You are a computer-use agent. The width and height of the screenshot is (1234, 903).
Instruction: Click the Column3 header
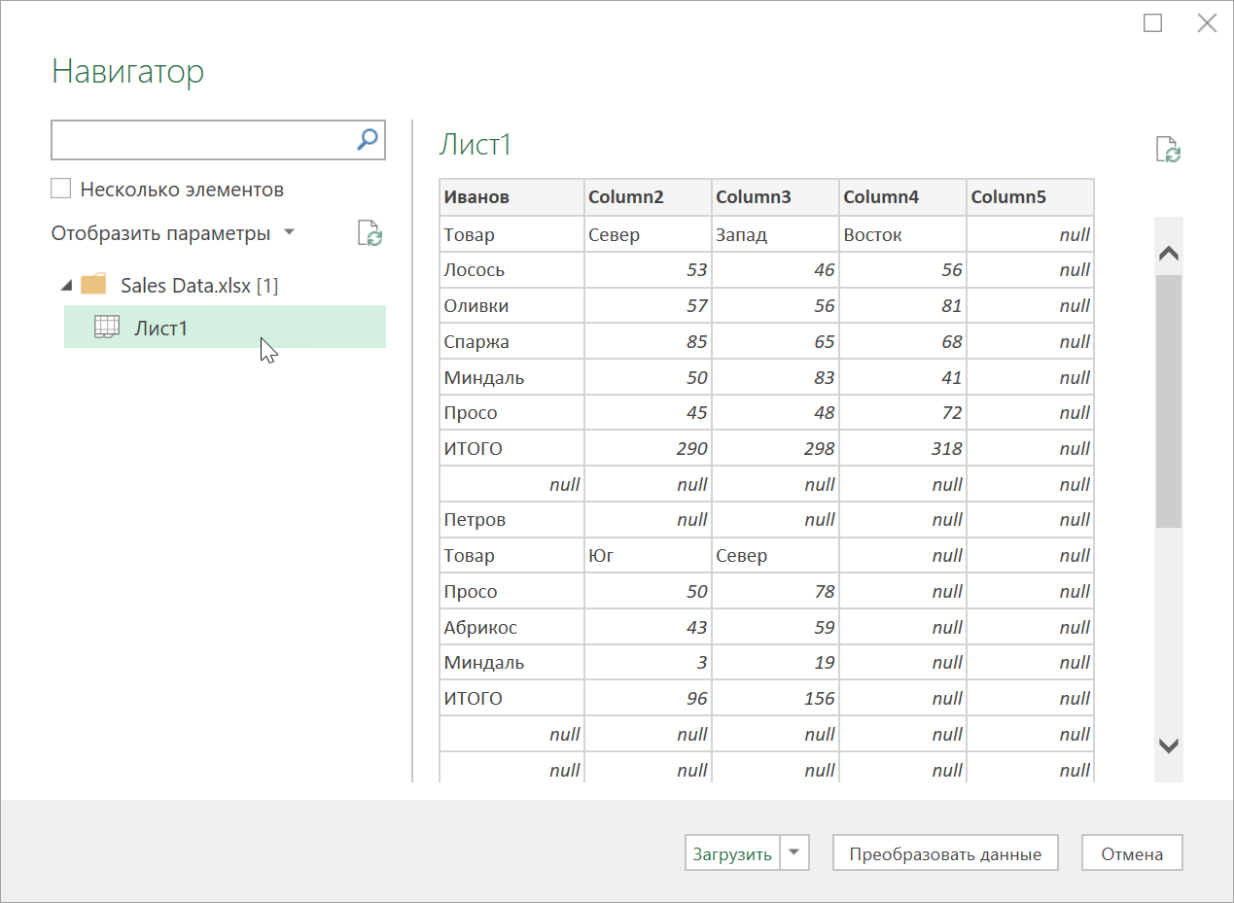pos(775,197)
